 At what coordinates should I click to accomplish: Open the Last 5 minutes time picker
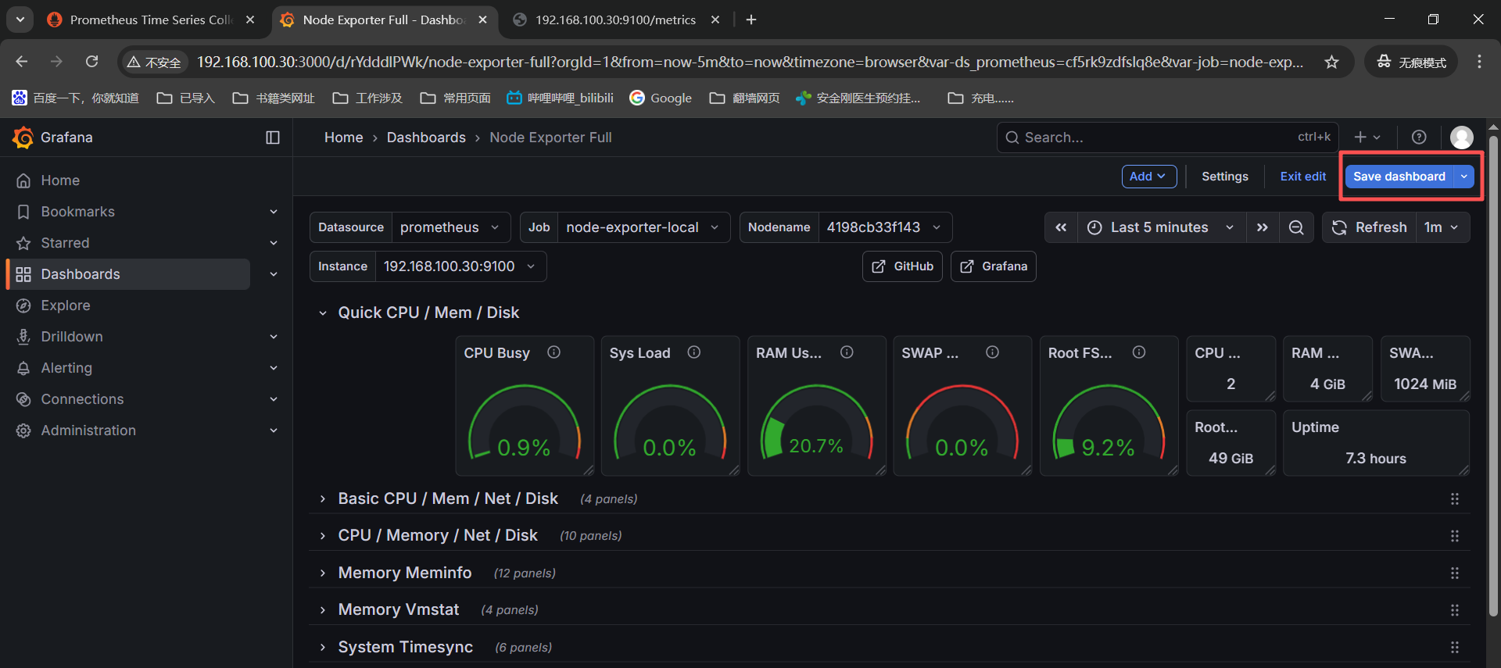pos(1161,227)
